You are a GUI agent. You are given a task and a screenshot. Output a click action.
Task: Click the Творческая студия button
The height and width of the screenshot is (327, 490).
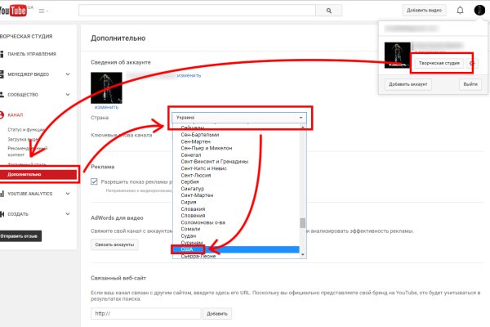coord(439,63)
